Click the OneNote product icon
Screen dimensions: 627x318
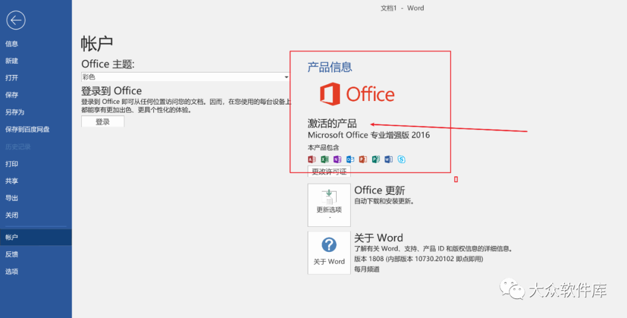[337, 160]
